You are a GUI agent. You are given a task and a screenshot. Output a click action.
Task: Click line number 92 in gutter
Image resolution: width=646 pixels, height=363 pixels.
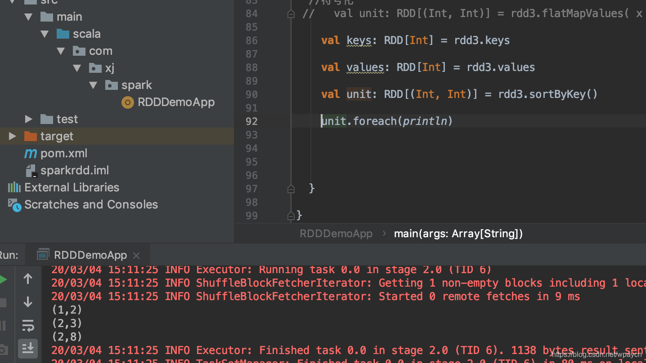pos(251,121)
